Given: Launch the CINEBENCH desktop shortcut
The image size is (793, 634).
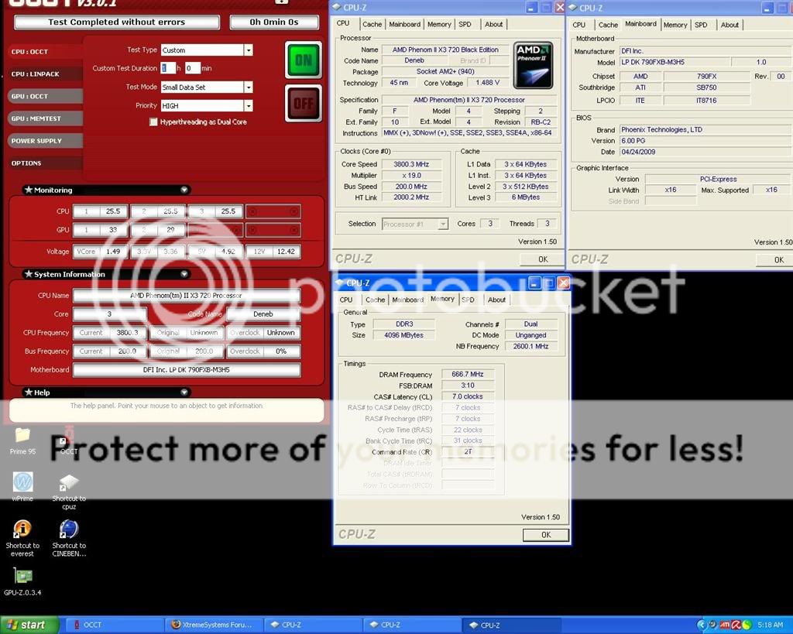Looking at the screenshot, I should tap(69, 539).
